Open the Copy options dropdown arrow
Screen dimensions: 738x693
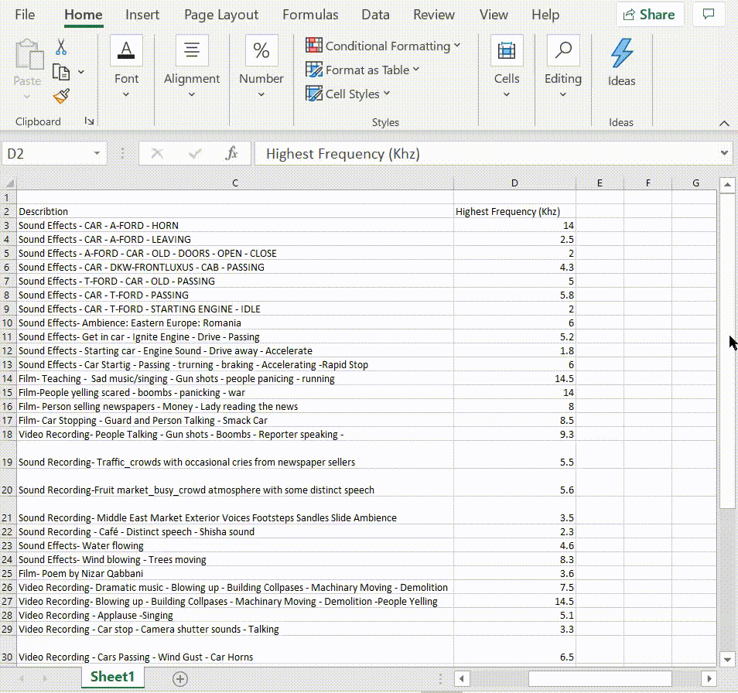pyautogui.click(x=81, y=72)
